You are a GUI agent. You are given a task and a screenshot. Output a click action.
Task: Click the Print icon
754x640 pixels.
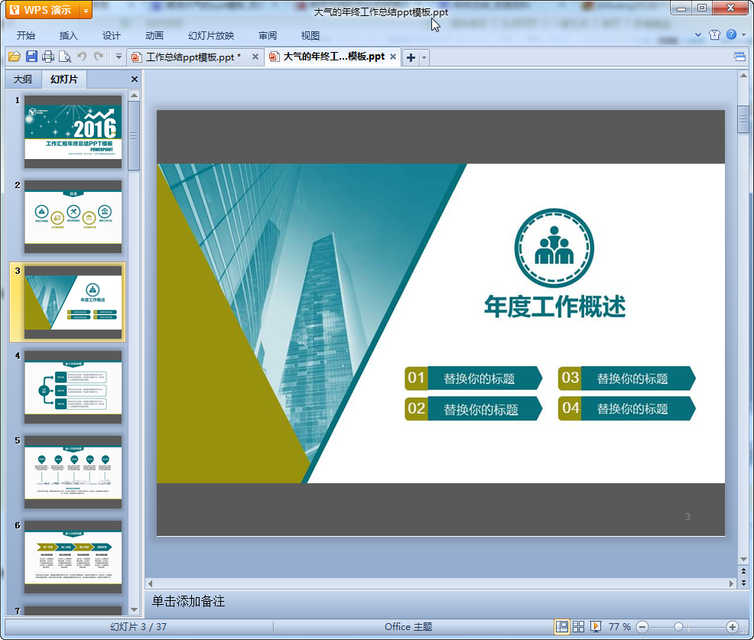pyautogui.click(x=48, y=57)
